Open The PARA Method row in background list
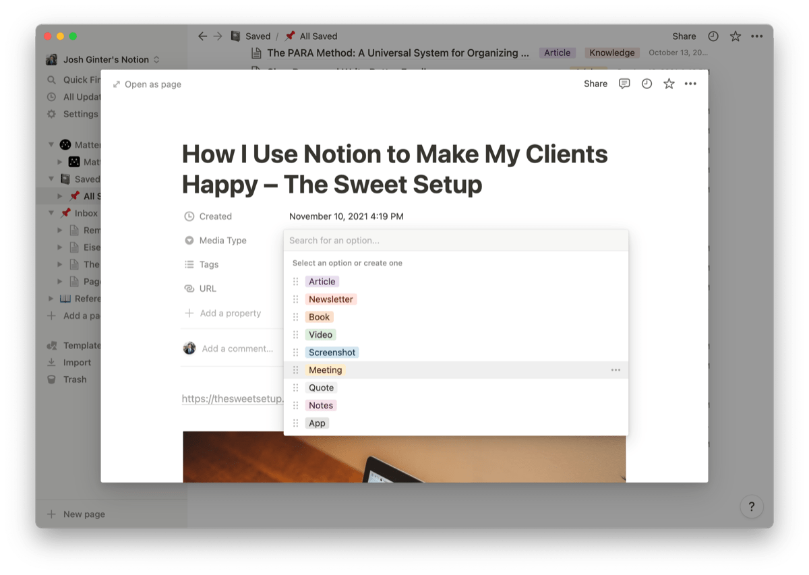Screen dimensions: 809x575 [x=398, y=53]
